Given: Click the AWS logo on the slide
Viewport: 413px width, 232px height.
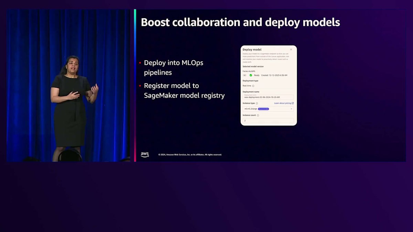Looking at the screenshot, I should [145, 155].
